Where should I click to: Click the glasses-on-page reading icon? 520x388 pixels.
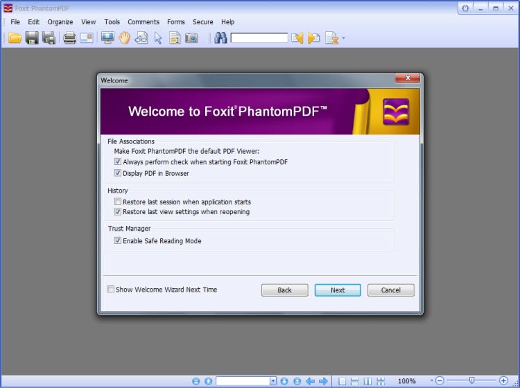point(141,38)
